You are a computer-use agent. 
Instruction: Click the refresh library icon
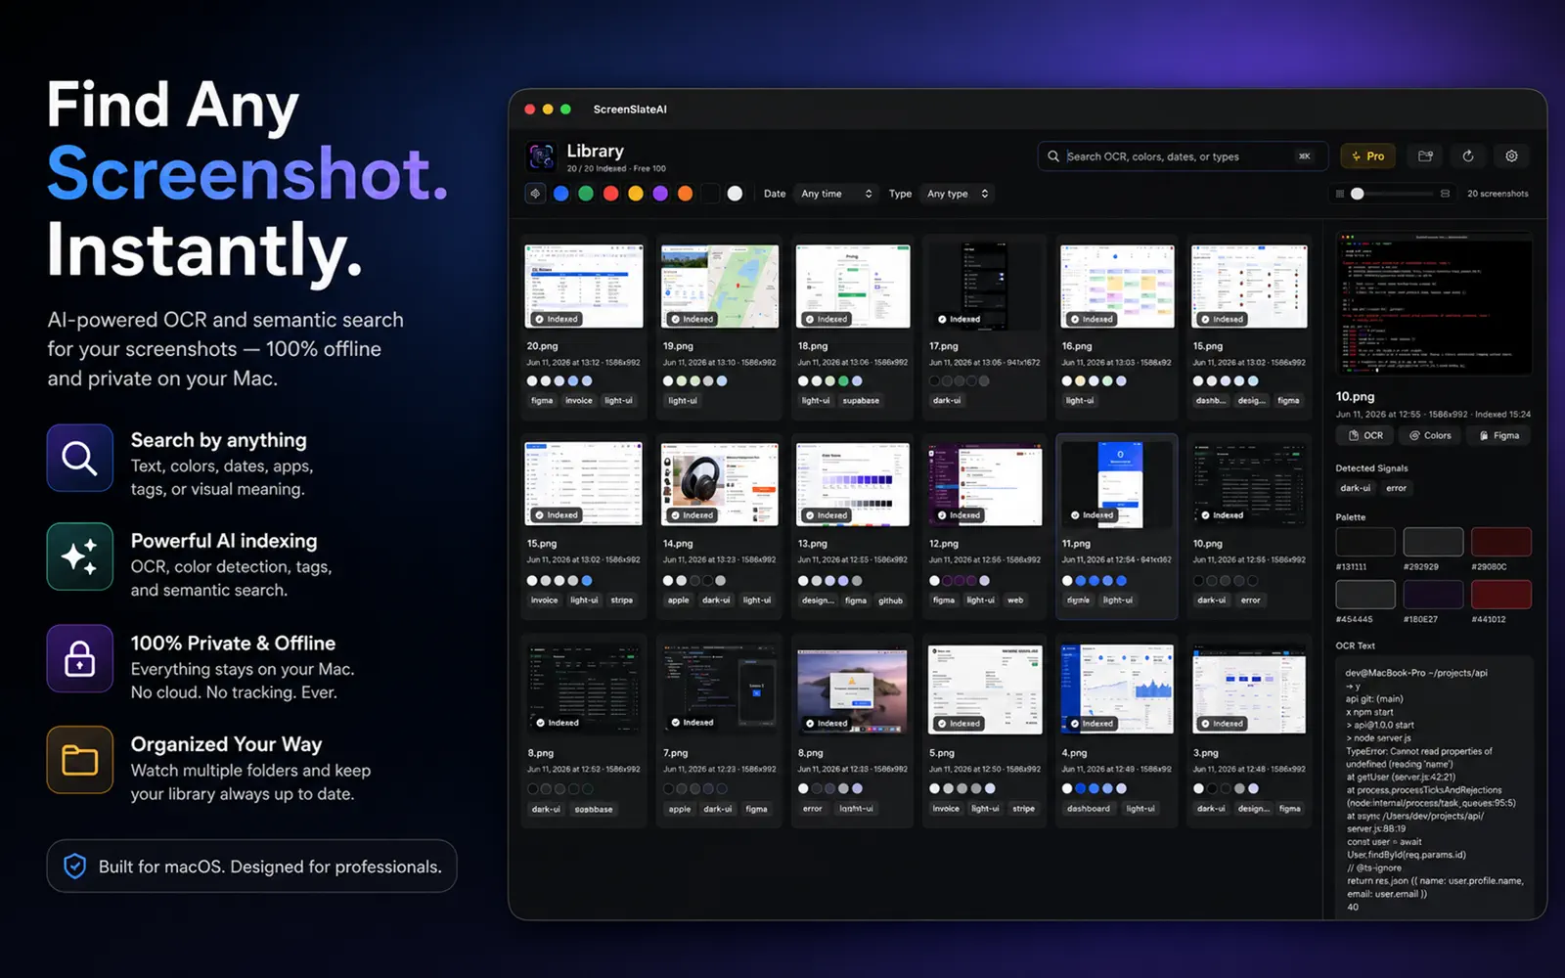point(1468,156)
